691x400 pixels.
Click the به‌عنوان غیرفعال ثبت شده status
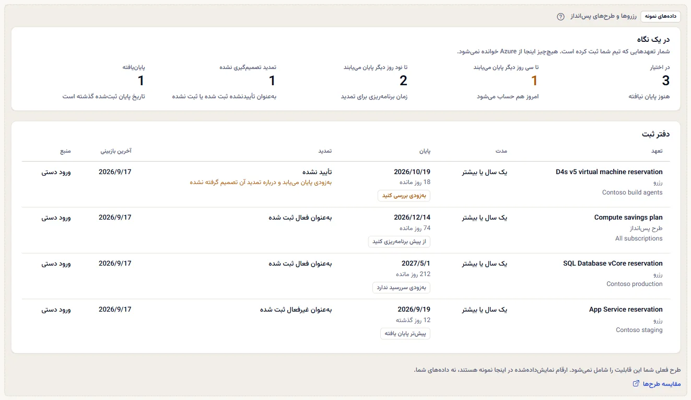(296, 310)
